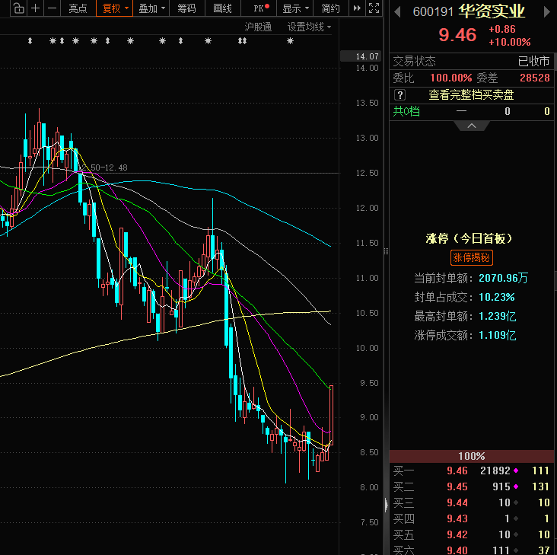Open the 筹码 chip distribution view
This screenshot has height=555, width=557.
click(x=187, y=8)
